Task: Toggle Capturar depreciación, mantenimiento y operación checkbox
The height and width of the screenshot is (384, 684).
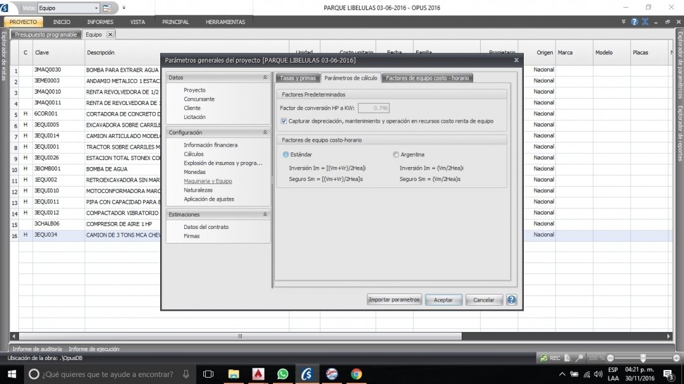Action: click(284, 121)
